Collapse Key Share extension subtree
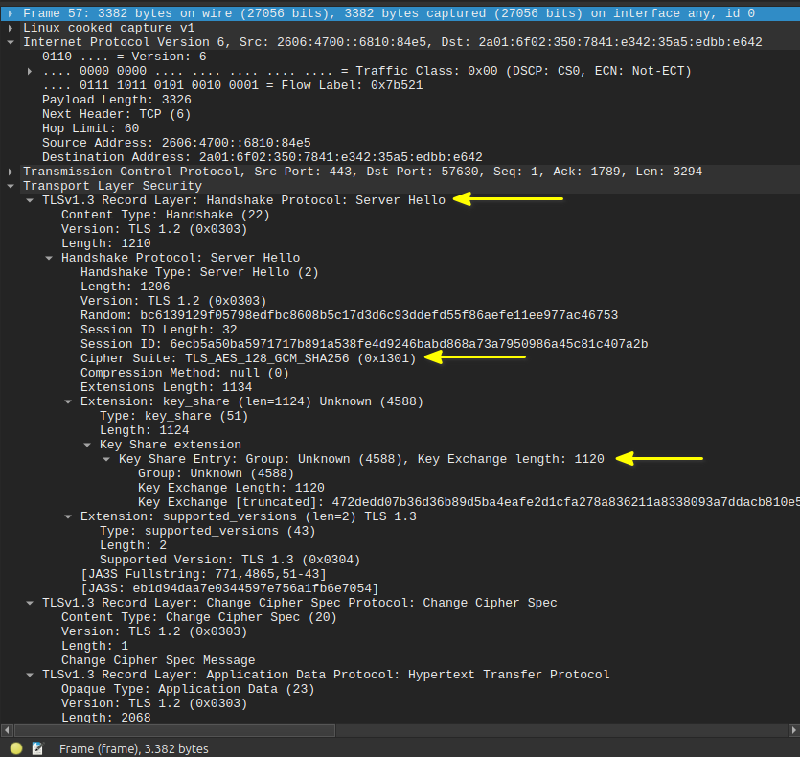 pos(87,445)
